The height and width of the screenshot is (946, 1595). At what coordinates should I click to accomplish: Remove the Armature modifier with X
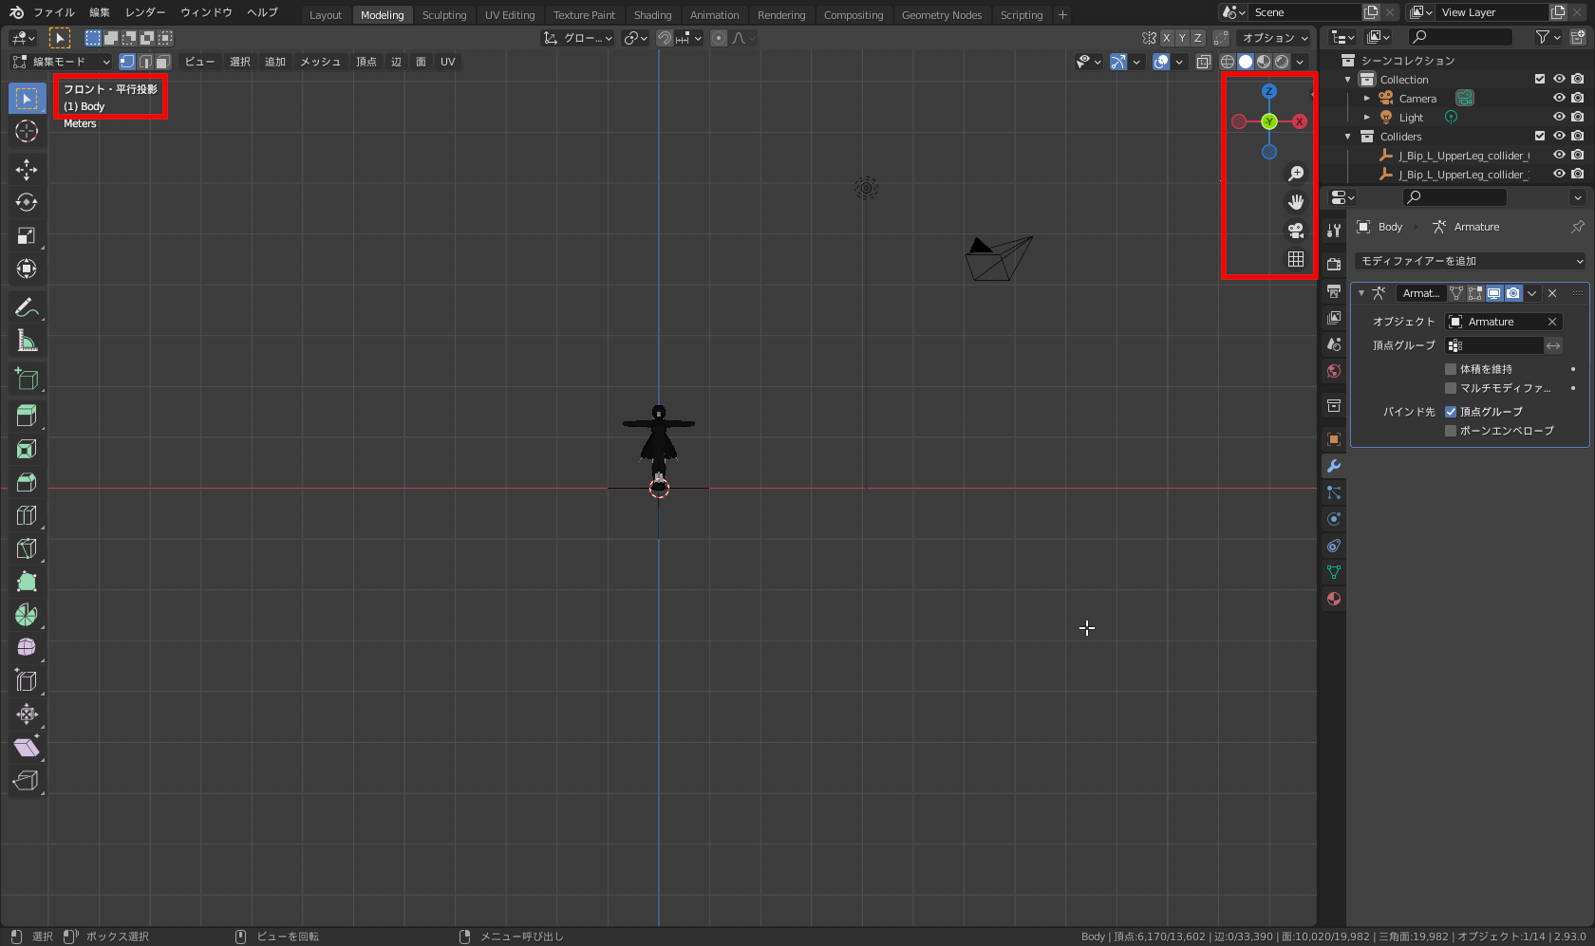1552,293
